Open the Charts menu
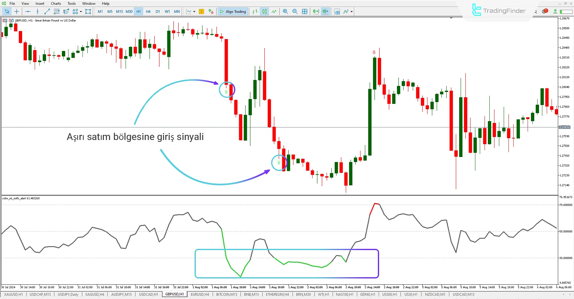The width and height of the screenshot is (574, 299). pyautogui.click(x=56, y=4)
